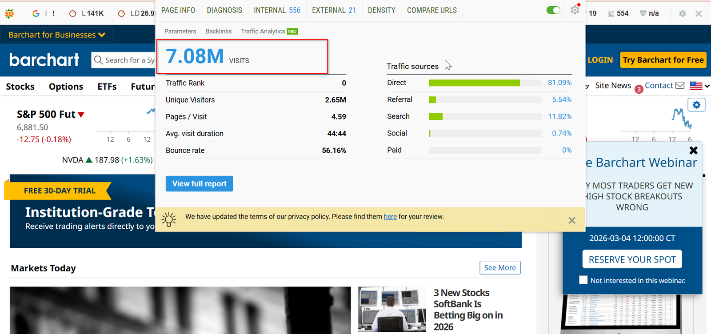Click the S&P 500 Fut quote title
This screenshot has height=334, width=711.
tap(46, 114)
